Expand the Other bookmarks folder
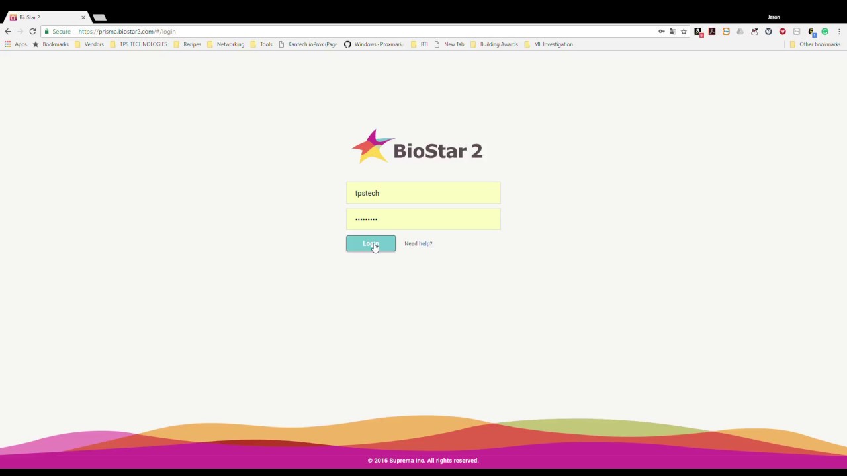Screen dimensions: 847x476 815,44
